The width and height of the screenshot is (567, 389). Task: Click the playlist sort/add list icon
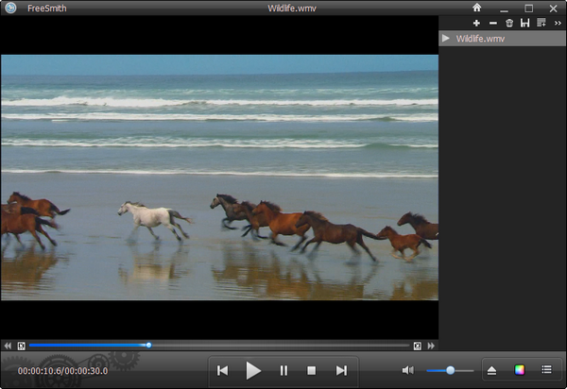pyautogui.click(x=541, y=23)
